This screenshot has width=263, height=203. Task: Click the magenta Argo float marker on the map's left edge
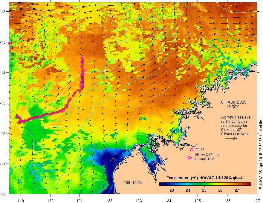pos(9,43)
